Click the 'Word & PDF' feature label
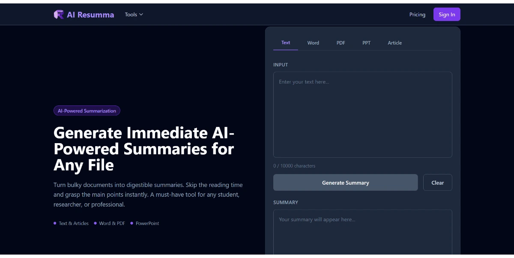This screenshot has width=514, height=258. tap(112, 223)
